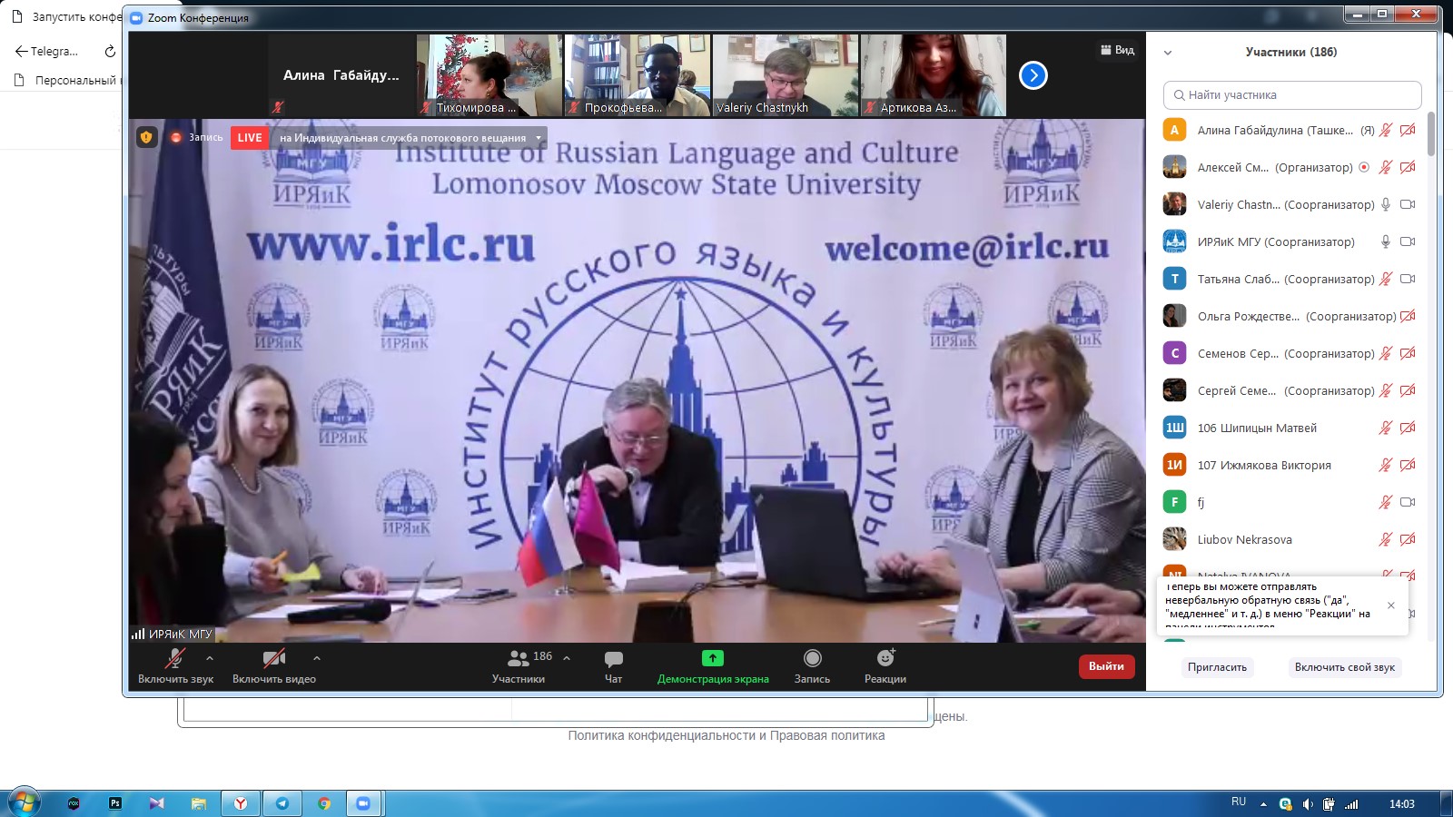Click muted mic for Татьяна Слаб...
Image resolution: width=1453 pixels, height=817 pixels.
1386,279
